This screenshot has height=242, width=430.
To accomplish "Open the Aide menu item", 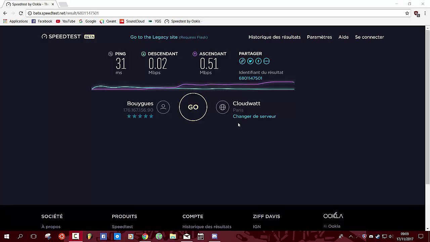I will pyautogui.click(x=343, y=37).
